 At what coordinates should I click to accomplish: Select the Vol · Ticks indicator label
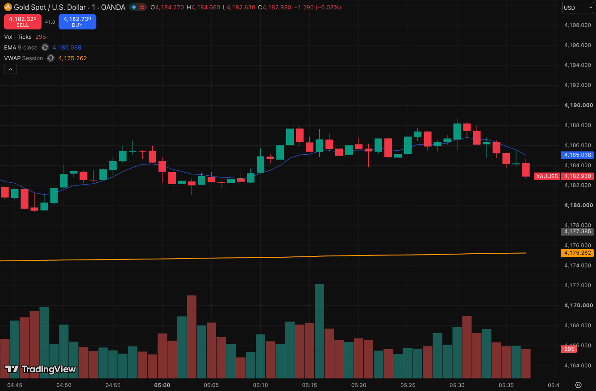(x=18, y=37)
